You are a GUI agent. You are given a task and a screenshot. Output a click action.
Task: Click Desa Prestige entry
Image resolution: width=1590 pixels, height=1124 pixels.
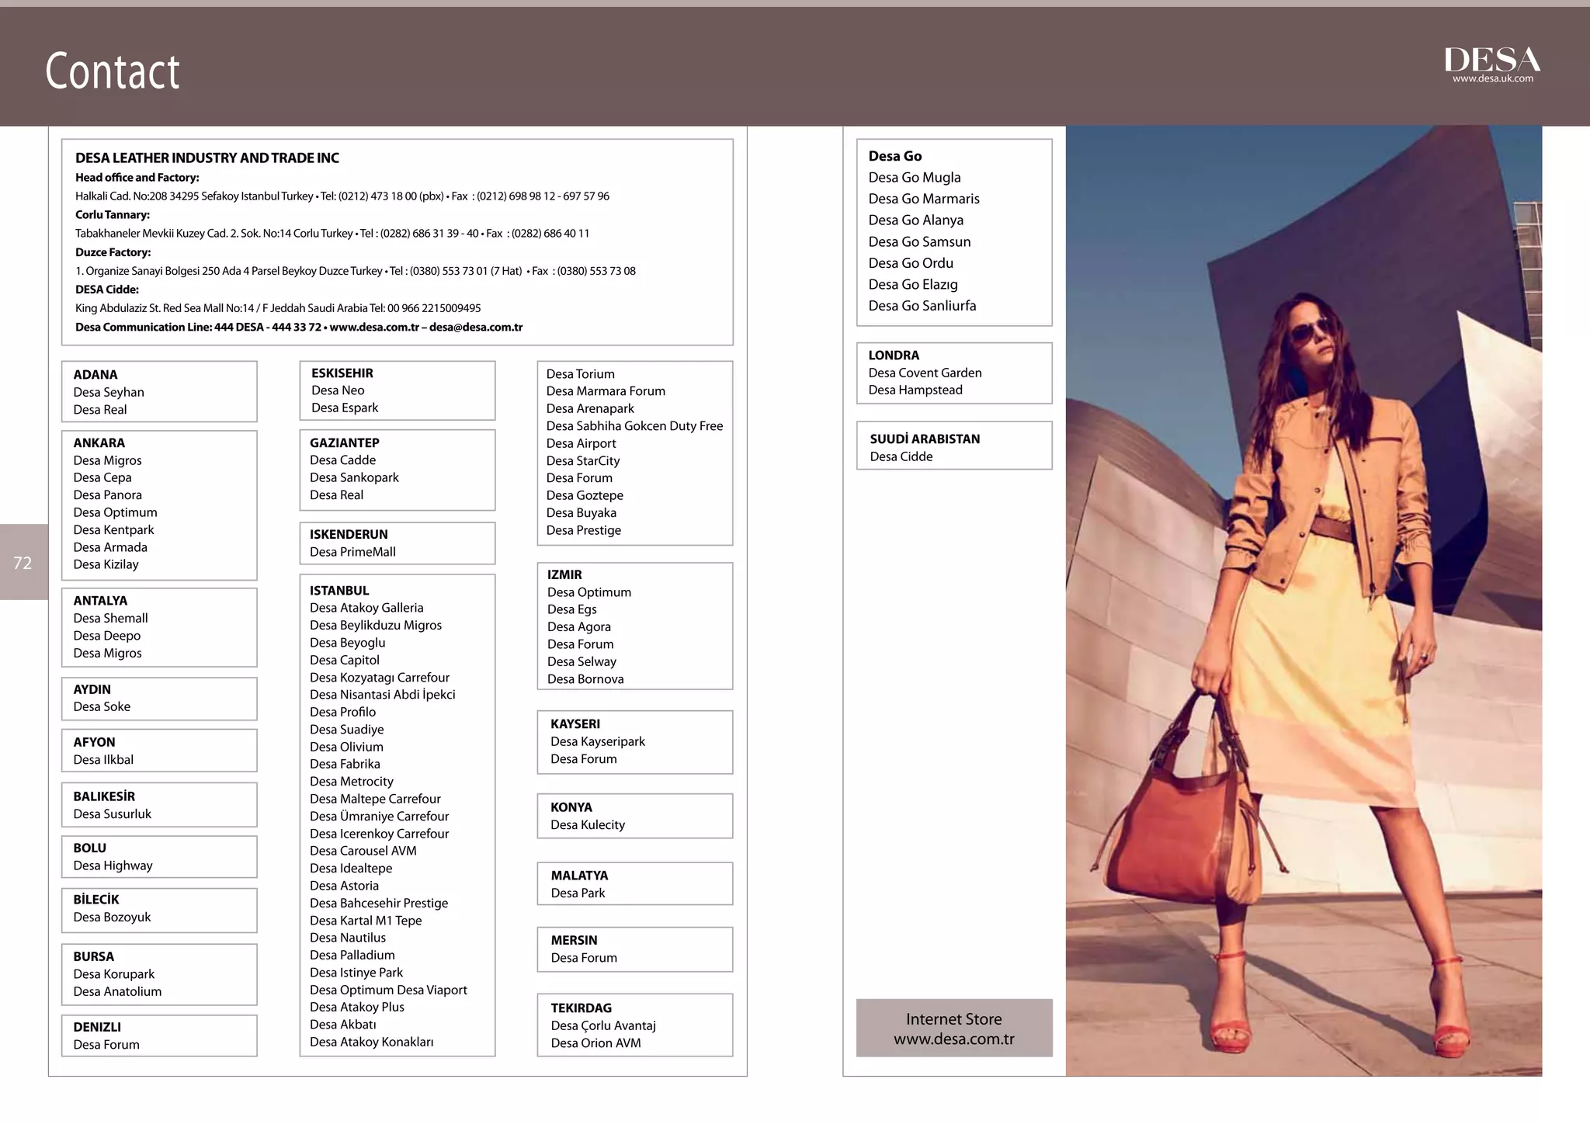point(584,530)
